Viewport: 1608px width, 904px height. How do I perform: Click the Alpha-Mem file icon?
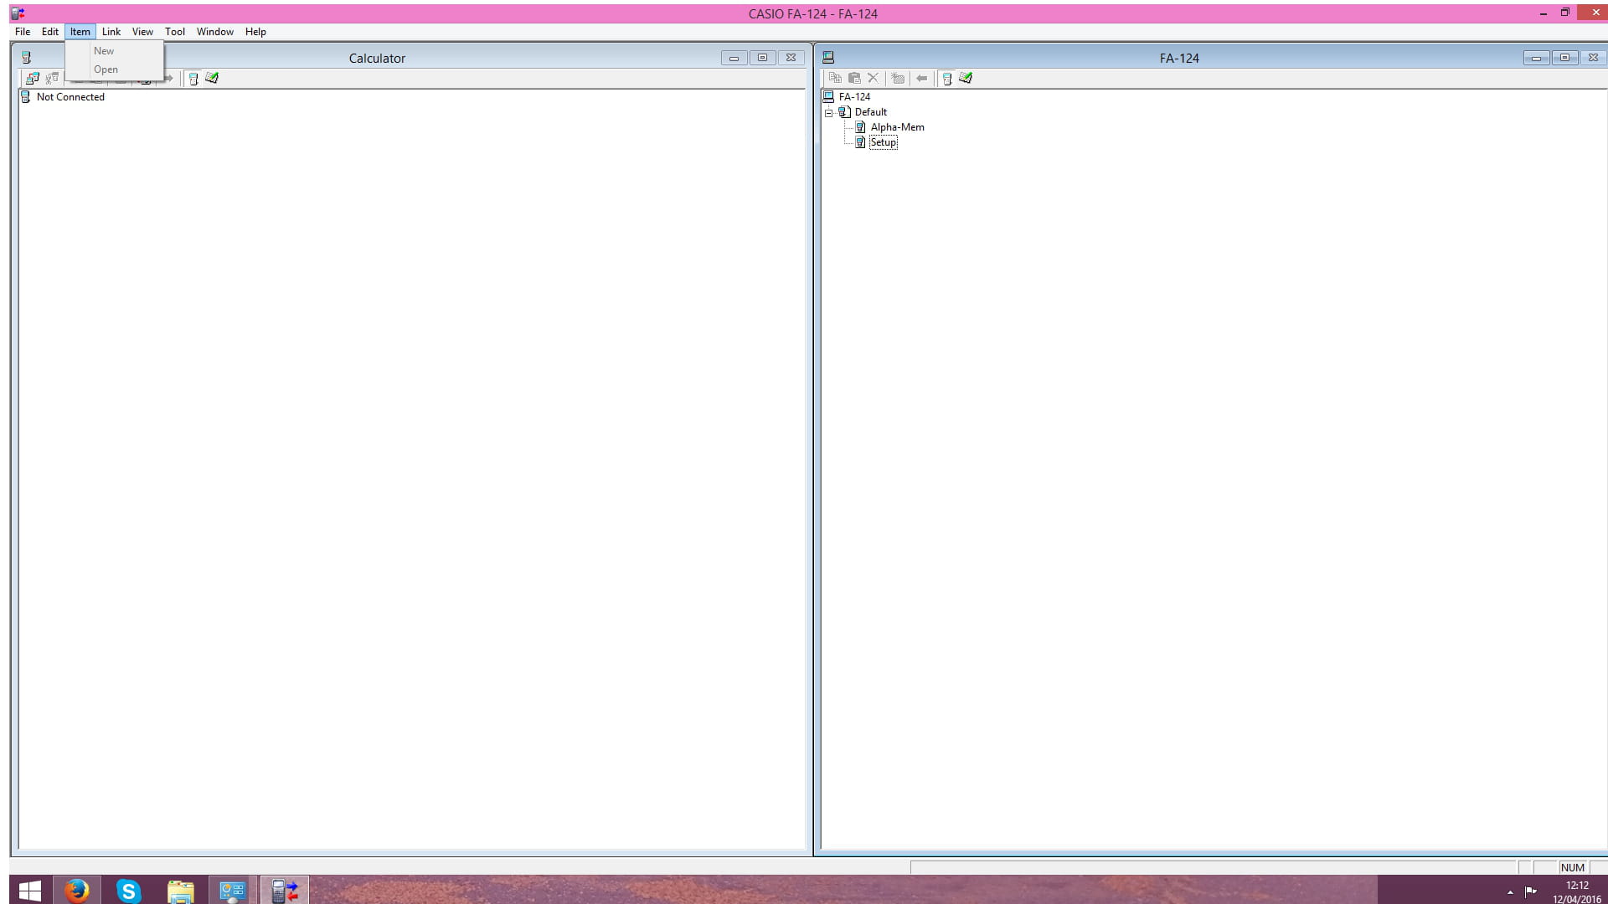tap(860, 127)
